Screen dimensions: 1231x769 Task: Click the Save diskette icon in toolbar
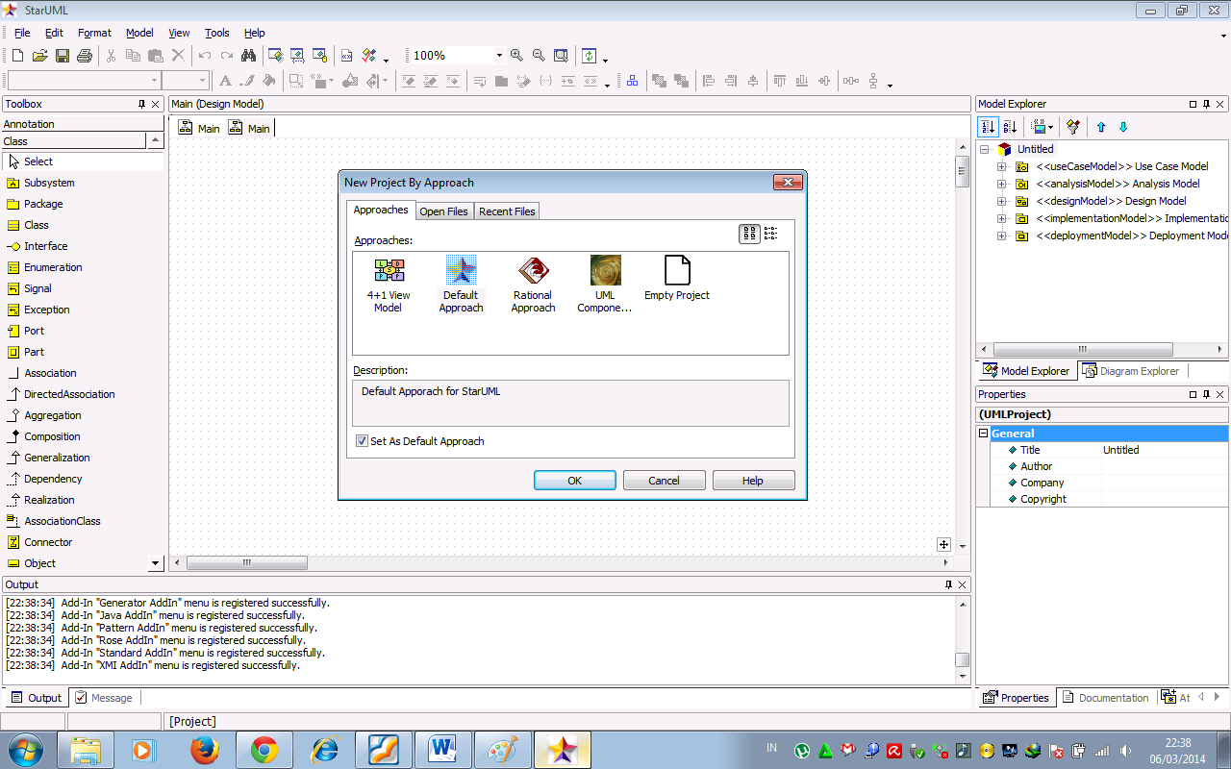click(62, 56)
